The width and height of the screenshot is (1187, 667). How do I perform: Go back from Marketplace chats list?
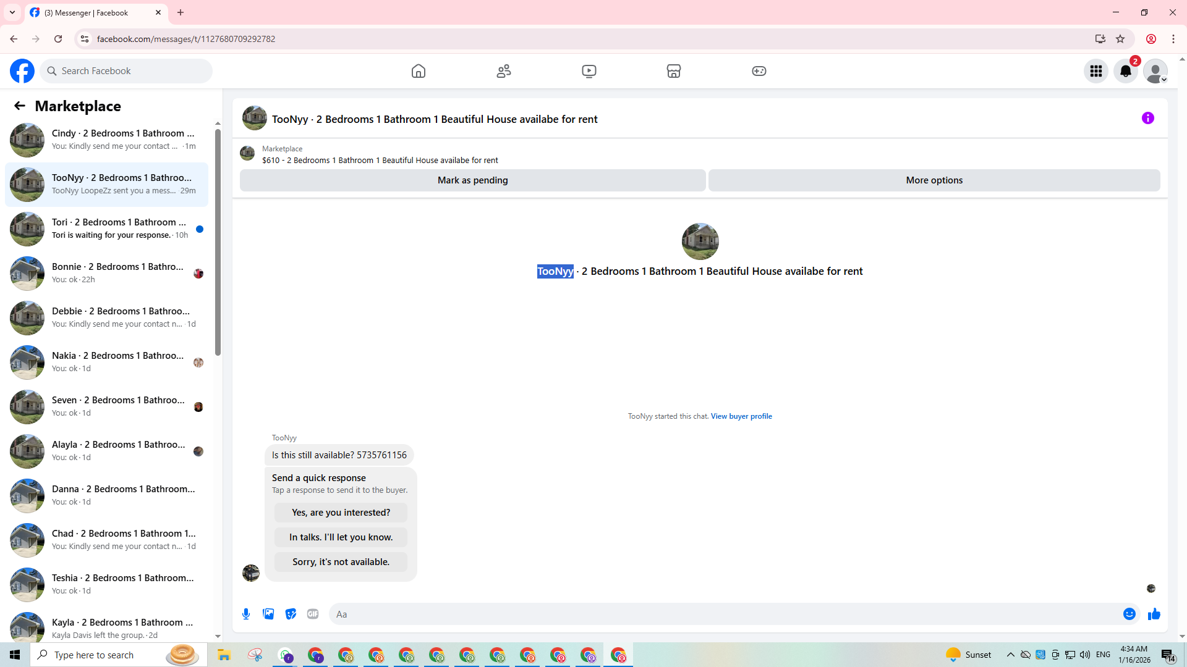pos(20,106)
